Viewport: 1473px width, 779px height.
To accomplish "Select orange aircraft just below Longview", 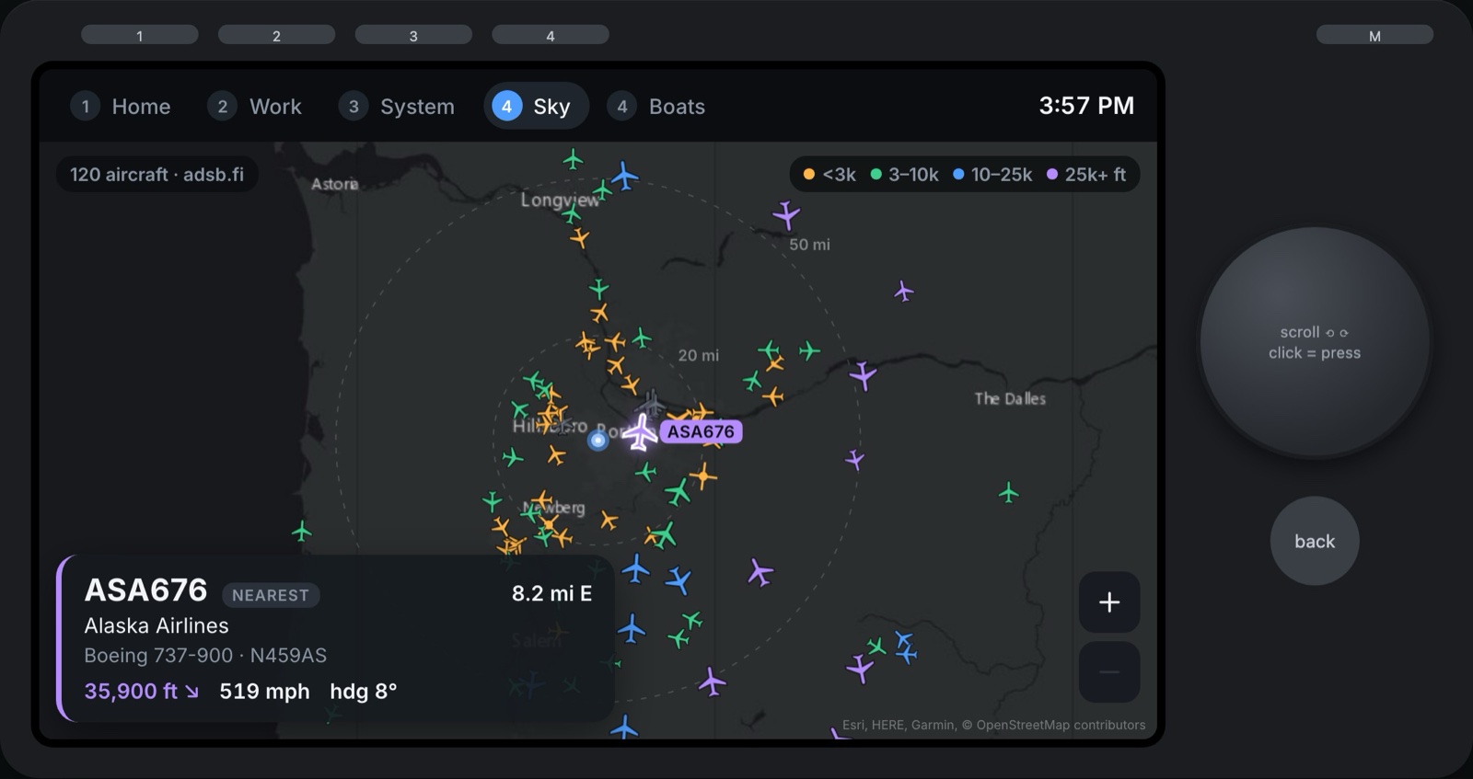I will point(579,239).
